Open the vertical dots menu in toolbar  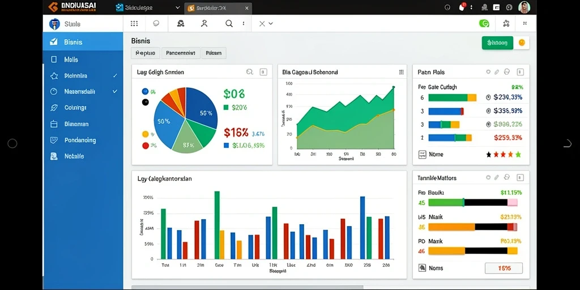click(244, 24)
